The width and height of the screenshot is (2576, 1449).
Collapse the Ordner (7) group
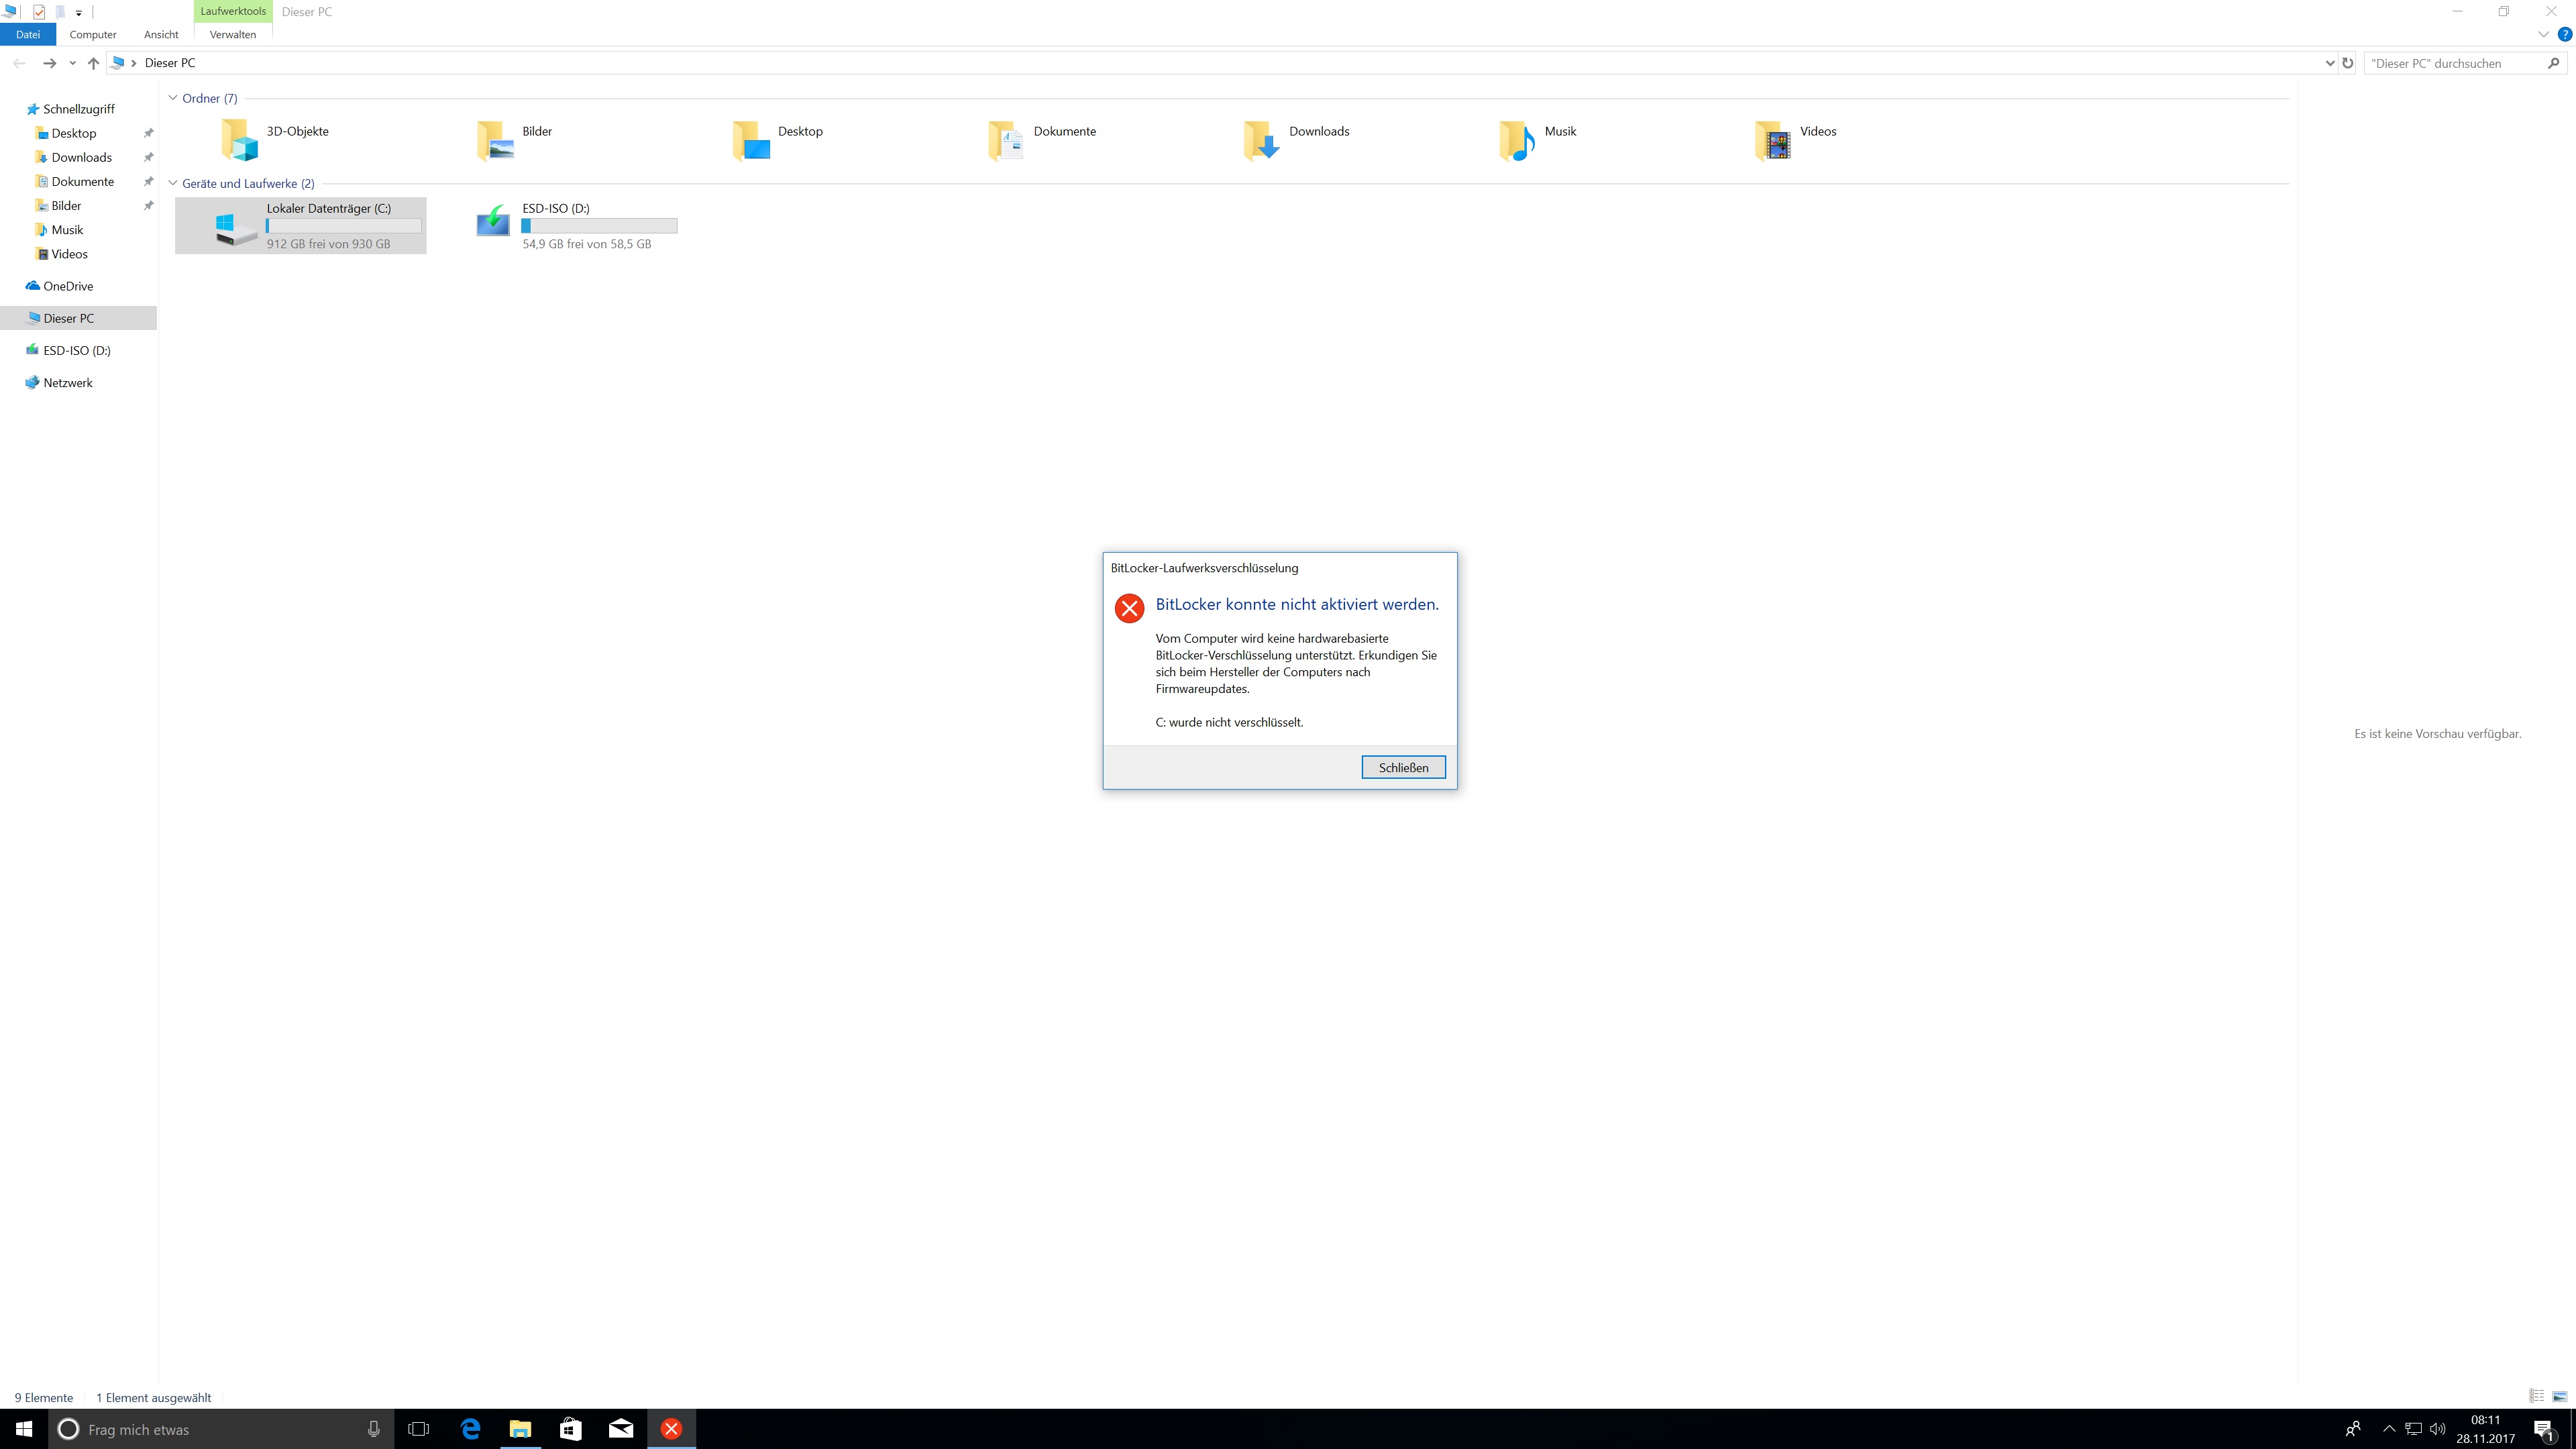pyautogui.click(x=173, y=98)
